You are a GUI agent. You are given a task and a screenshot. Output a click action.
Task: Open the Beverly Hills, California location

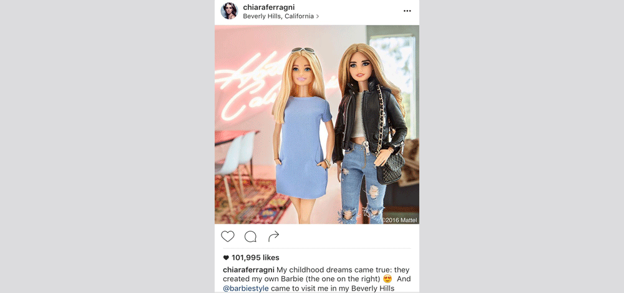(278, 16)
